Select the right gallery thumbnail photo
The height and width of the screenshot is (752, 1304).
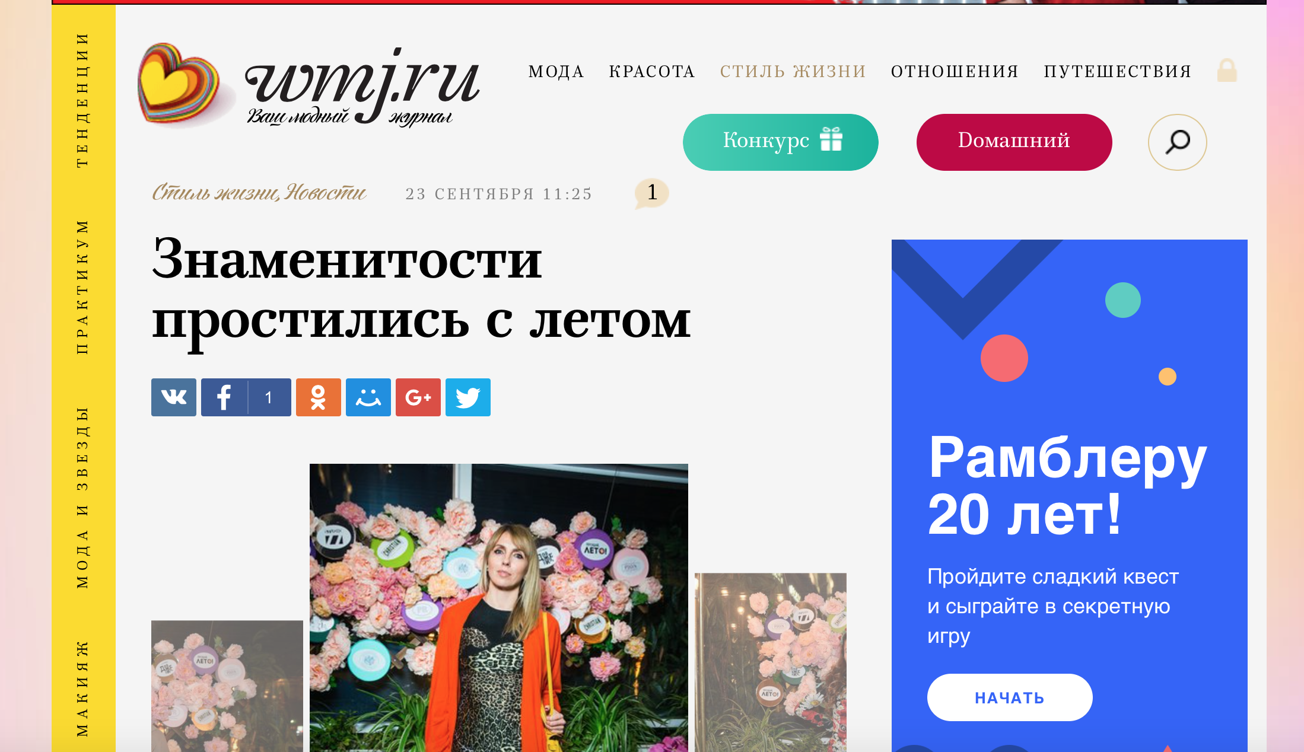click(x=771, y=662)
